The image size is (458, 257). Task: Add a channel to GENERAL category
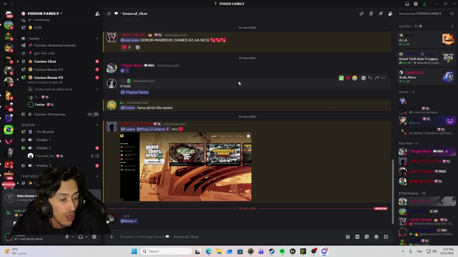97,125
